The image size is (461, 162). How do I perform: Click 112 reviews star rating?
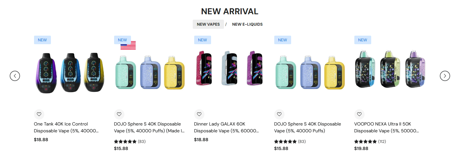(370, 141)
